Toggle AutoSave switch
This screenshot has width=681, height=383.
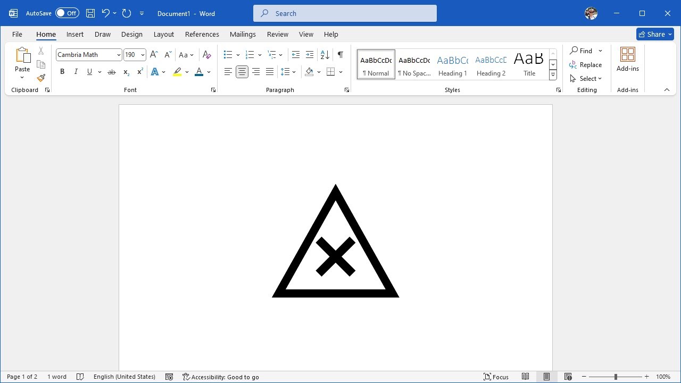[67, 13]
